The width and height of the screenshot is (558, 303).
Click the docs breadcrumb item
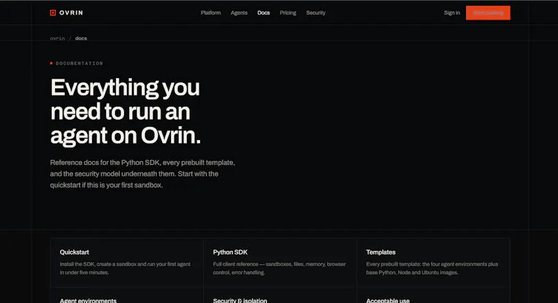point(81,38)
